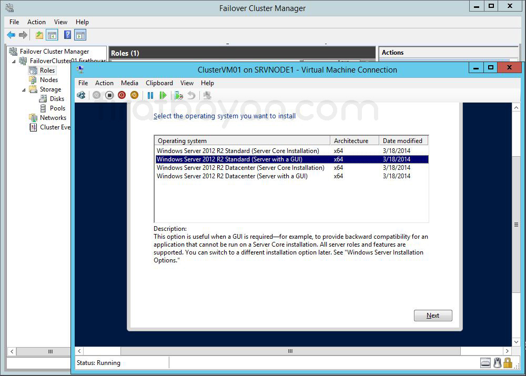Screen dimensions: 526x376
Task: Click VM window vertical scrollbar down arrow
Action: click(517, 342)
